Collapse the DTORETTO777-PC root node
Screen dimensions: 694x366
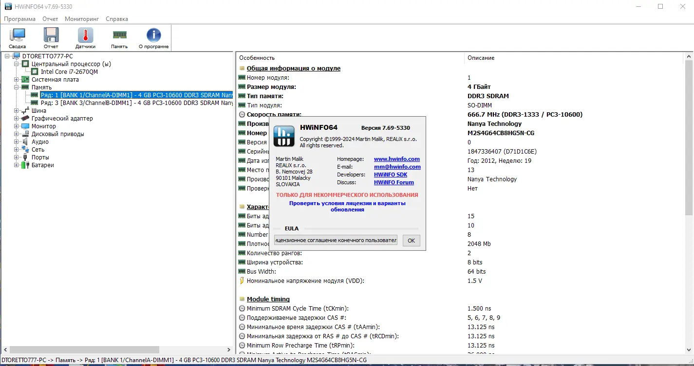(7, 56)
